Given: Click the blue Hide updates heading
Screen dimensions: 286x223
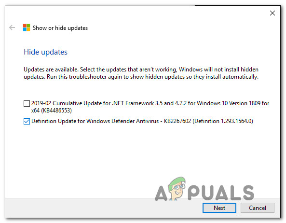Looking at the screenshot, I should tap(46, 52).
